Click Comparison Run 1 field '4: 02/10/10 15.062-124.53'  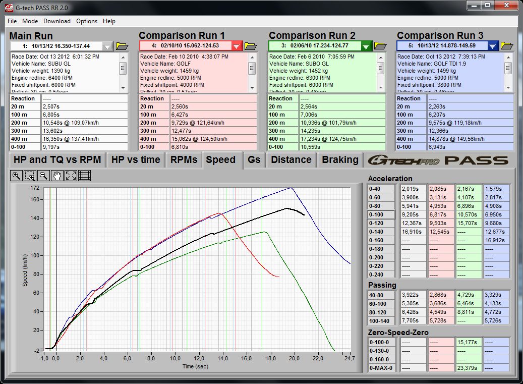pyautogui.click(x=185, y=46)
